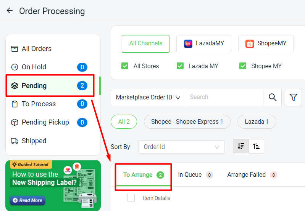Switch to the Arrange Failed tab
The width and height of the screenshot is (305, 211).
pos(252,175)
